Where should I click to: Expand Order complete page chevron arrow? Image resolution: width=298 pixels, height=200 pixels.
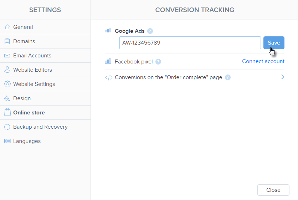click(x=283, y=77)
